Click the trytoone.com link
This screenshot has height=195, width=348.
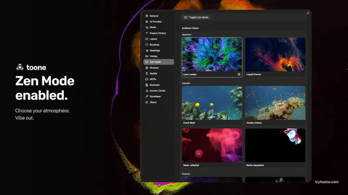point(327,182)
